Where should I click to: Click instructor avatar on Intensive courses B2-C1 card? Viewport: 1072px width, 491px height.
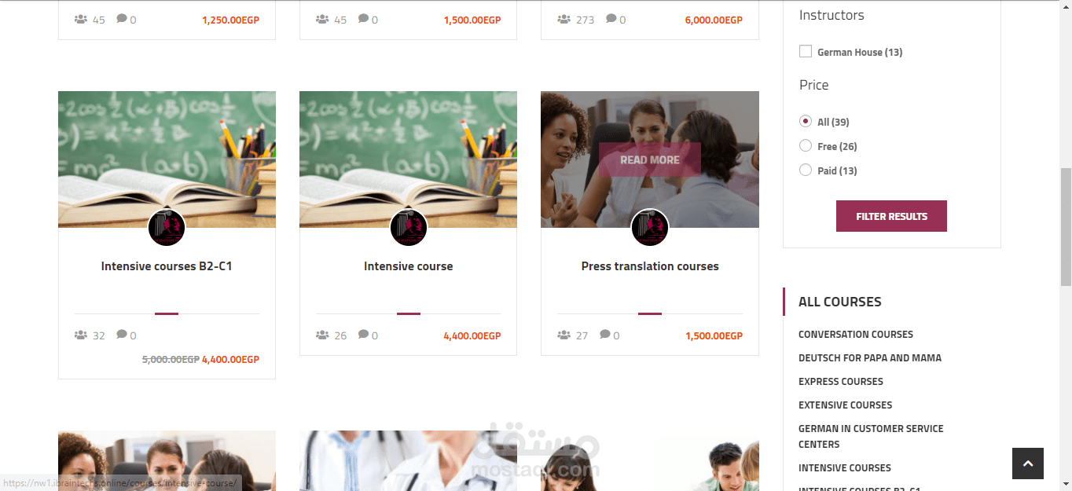click(x=167, y=228)
